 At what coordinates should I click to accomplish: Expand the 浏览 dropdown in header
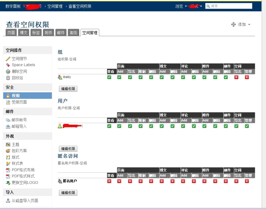pos(181,6)
